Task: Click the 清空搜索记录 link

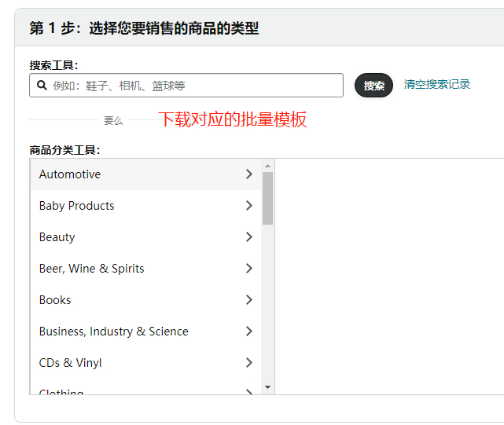Action: click(x=436, y=84)
